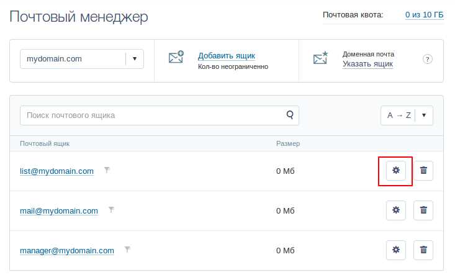Image resolution: width=455 pixels, height=280 pixels.
Task: Open the list@mydomain.com mailbox link
Action: pyautogui.click(x=56, y=171)
